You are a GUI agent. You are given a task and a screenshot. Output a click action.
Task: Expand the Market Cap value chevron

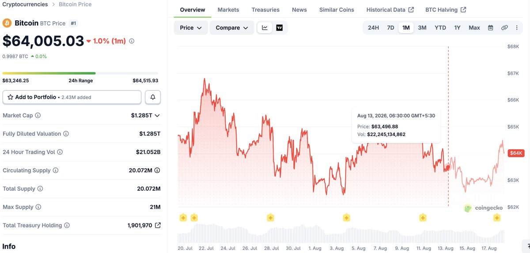(x=157, y=116)
